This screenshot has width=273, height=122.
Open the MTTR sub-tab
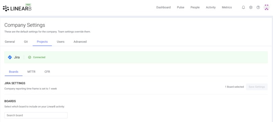coord(31,72)
